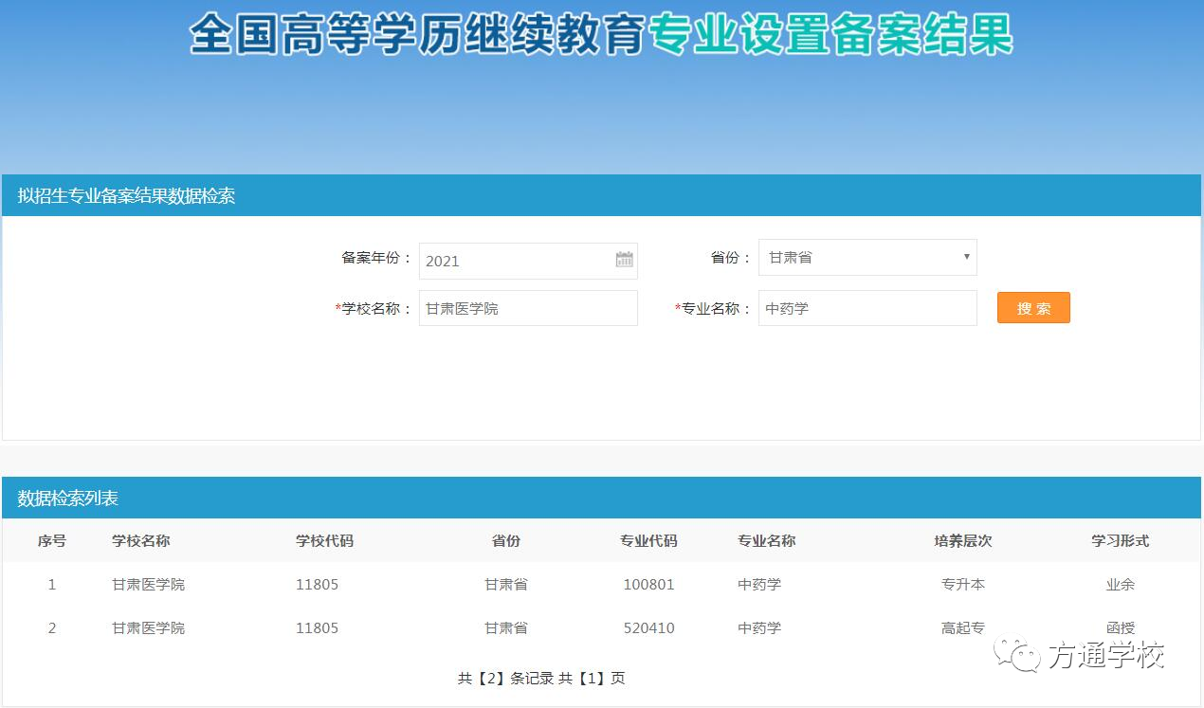Image resolution: width=1204 pixels, height=708 pixels.
Task: Focus the 学校名称 input containing 甘肃医学院
Action: coord(527,308)
